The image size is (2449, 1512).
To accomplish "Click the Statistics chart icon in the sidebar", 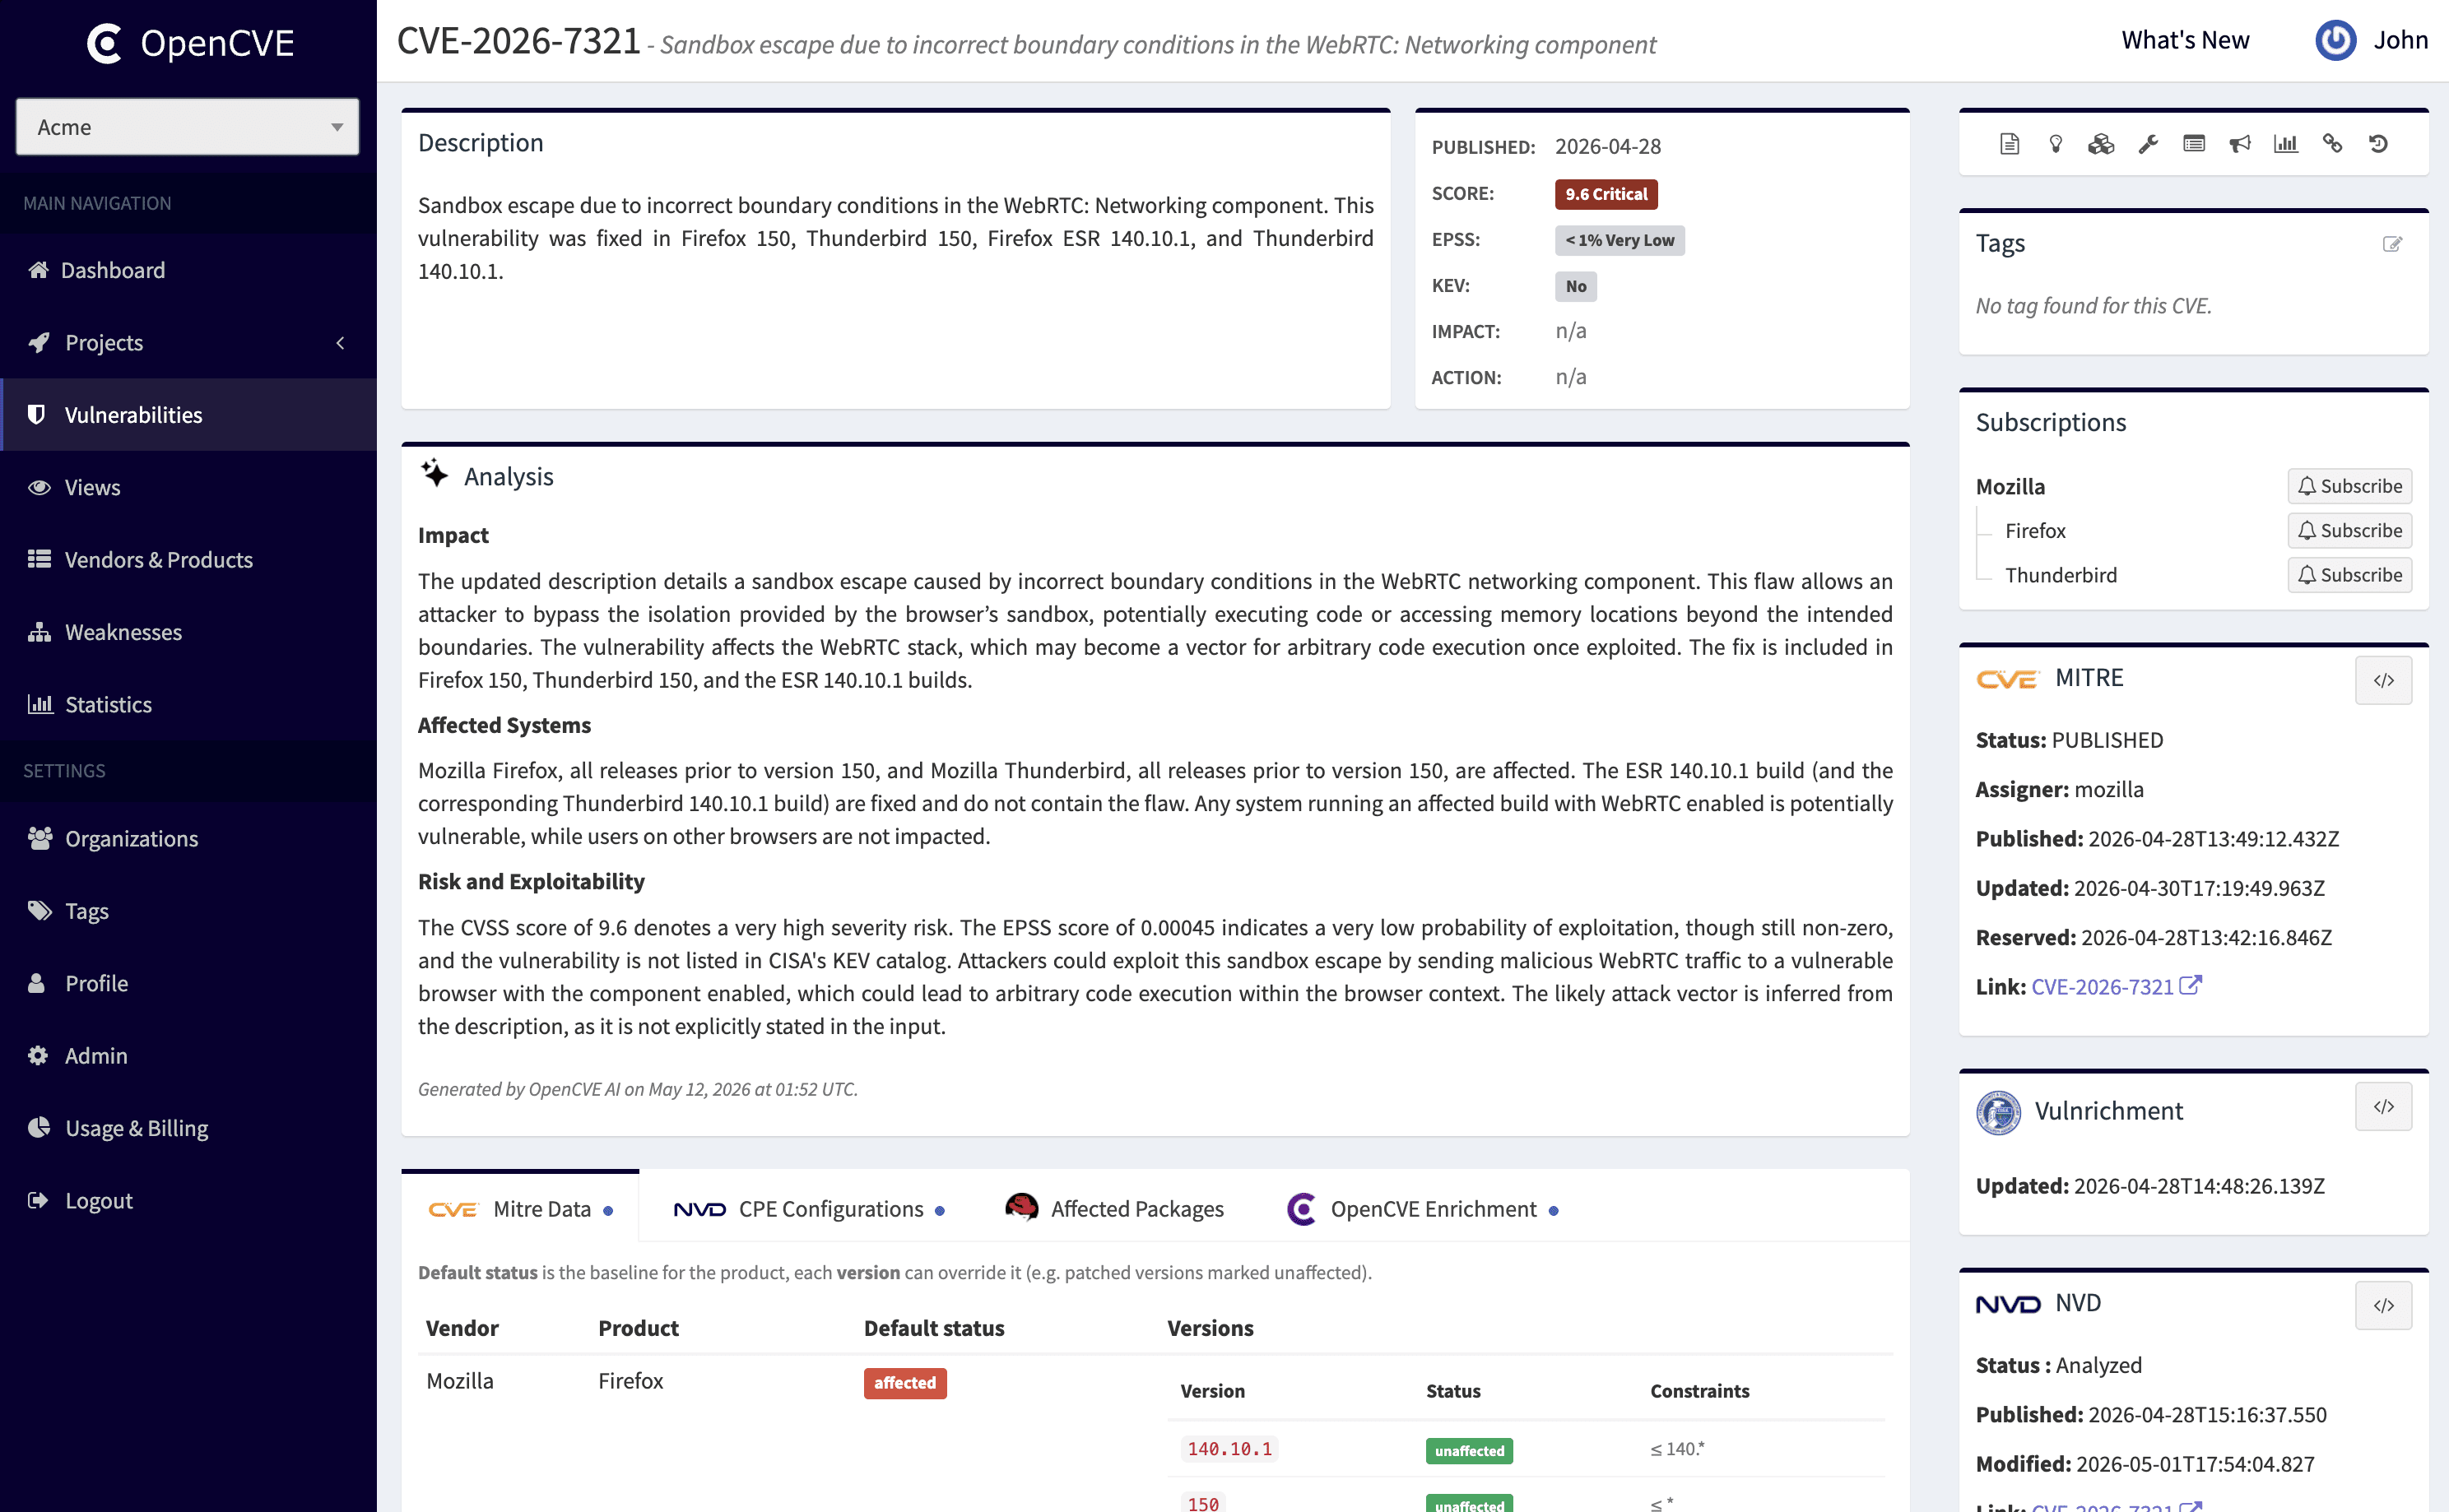I will pyautogui.click(x=40, y=704).
